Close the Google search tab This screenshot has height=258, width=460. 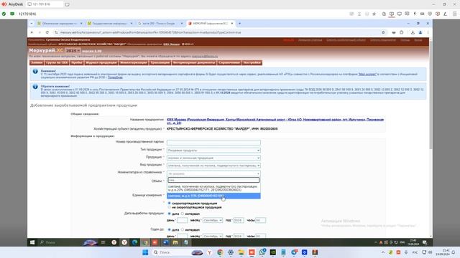pyautogui.click(x=182, y=24)
